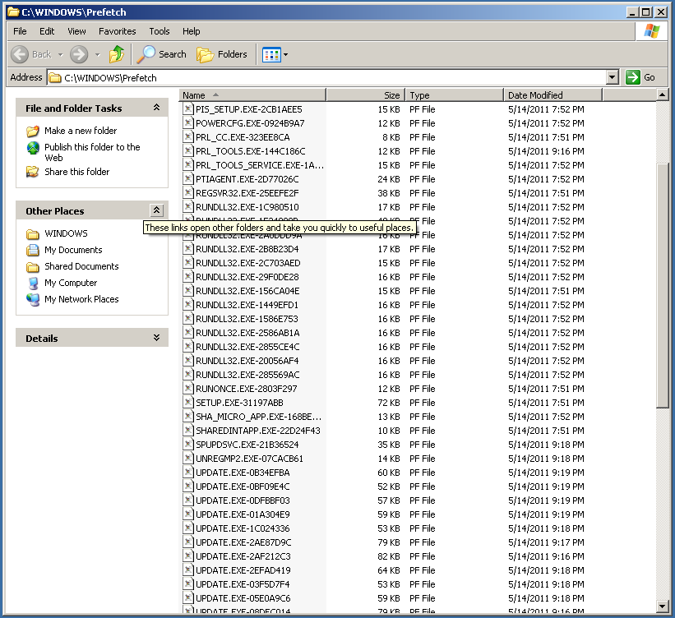The width and height of the screenshot is (675, 618).
Task: Open the Views icon button
Action: tap(271, 55)
